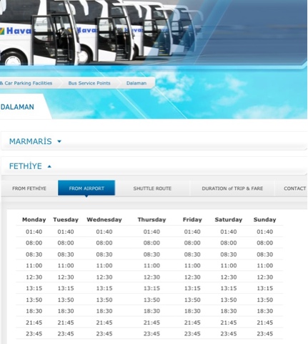Viewport: 308px width, 344px height.
Task: Select Friday 08:00 departure time
Action: (x=192, y=243)
